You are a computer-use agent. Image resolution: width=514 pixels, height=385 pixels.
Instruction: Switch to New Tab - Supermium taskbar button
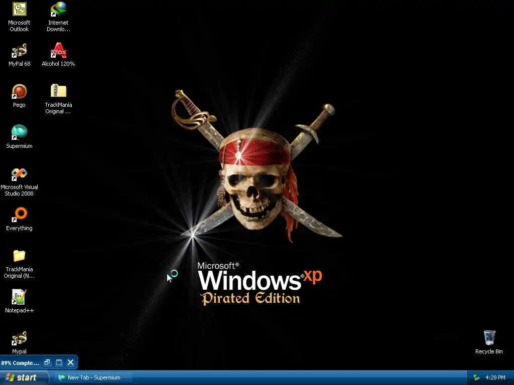click(93, 377)
